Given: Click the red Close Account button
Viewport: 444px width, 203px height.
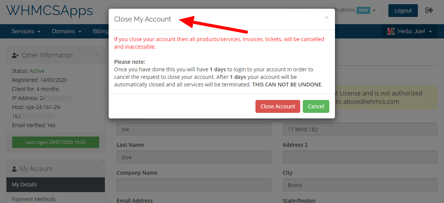Looking at the screenshot, I should (x=277, y=106).
